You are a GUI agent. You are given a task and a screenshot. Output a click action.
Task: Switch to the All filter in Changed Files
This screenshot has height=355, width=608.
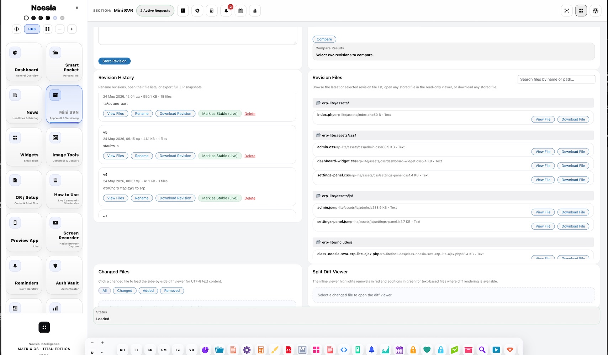click(x=105, y=291)
